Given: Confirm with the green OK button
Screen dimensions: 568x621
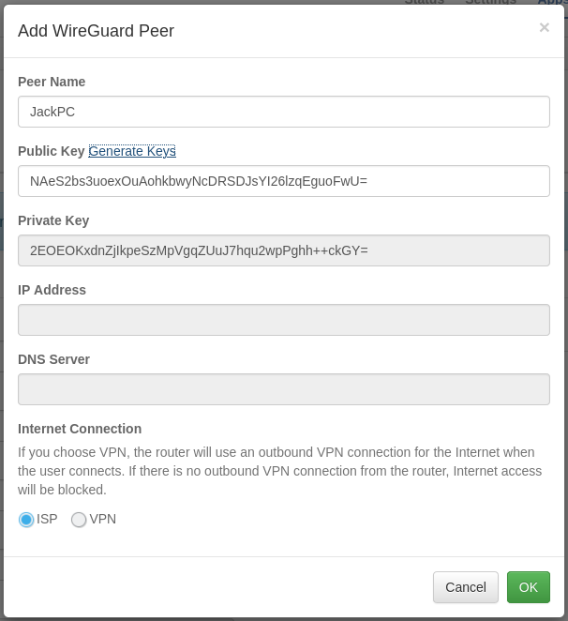Looking at the screenshot, I should click(528, 587).
